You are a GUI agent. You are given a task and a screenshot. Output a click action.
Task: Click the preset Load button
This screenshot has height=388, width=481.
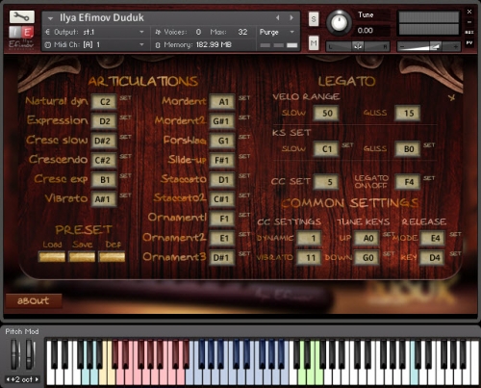coord(52,257)
